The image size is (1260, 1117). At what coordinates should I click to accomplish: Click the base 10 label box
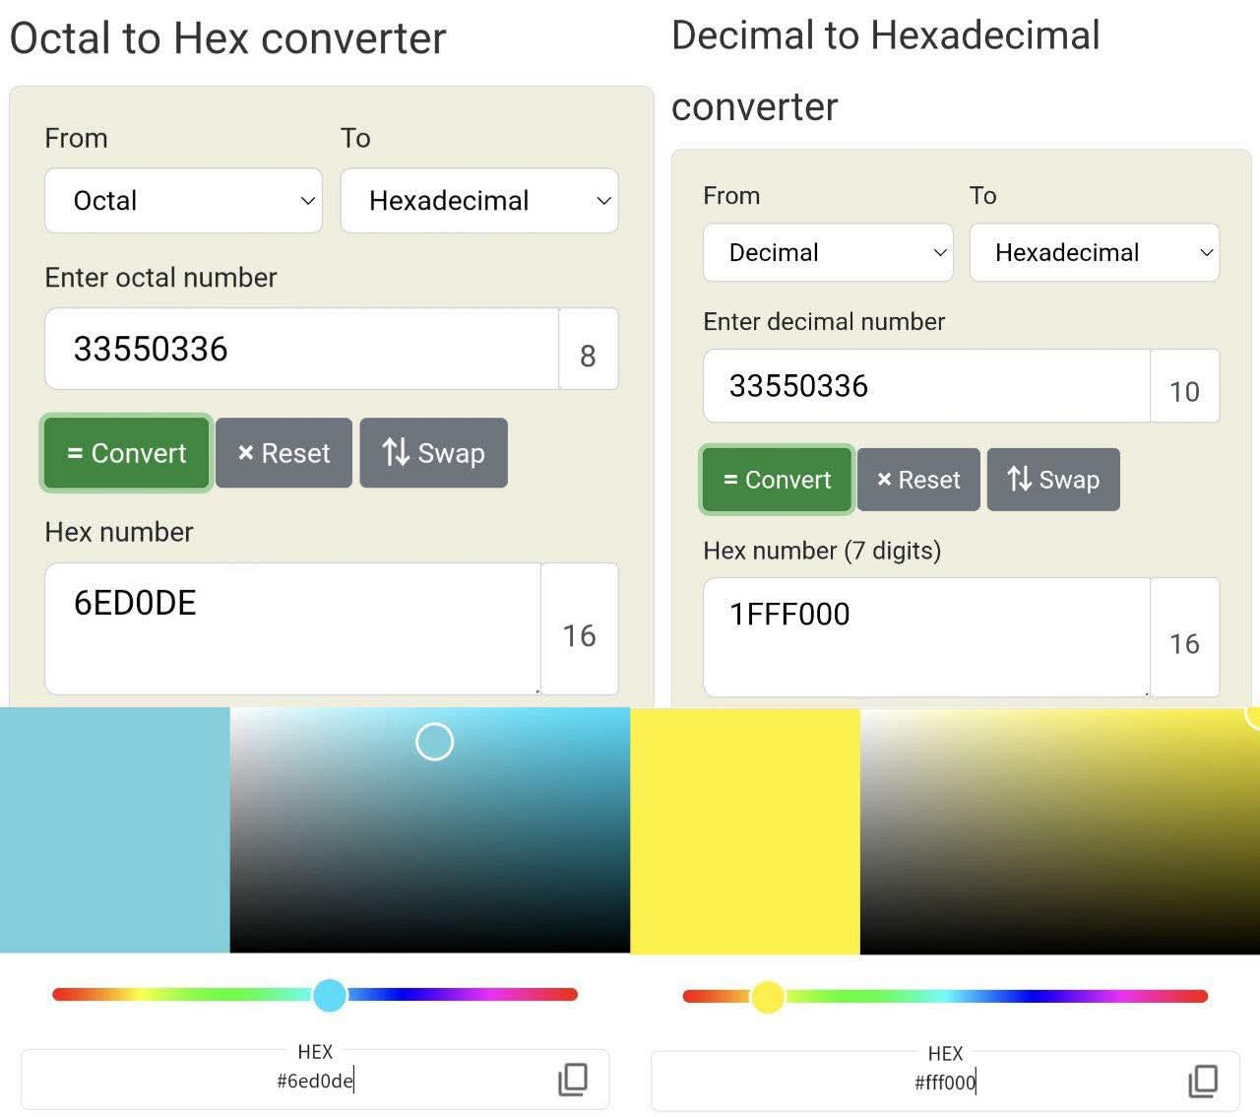(1184, 386)
